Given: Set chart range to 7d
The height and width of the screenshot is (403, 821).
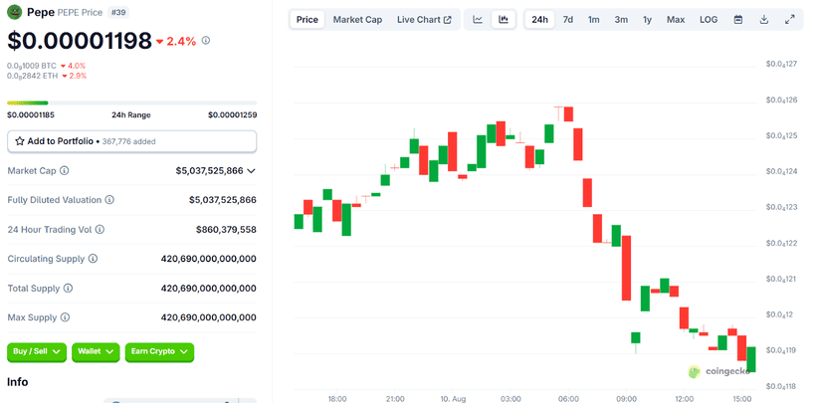Looking at the screenshot, I should point(567,19).
